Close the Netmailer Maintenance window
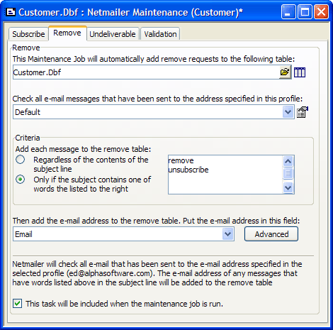 click(x=321, y=12)
